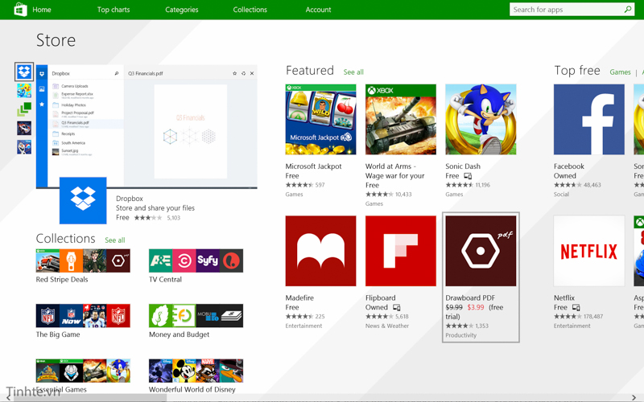Click the horizontal scrollbar thumb
Viewport: 644px width, 402px height.
89,397
